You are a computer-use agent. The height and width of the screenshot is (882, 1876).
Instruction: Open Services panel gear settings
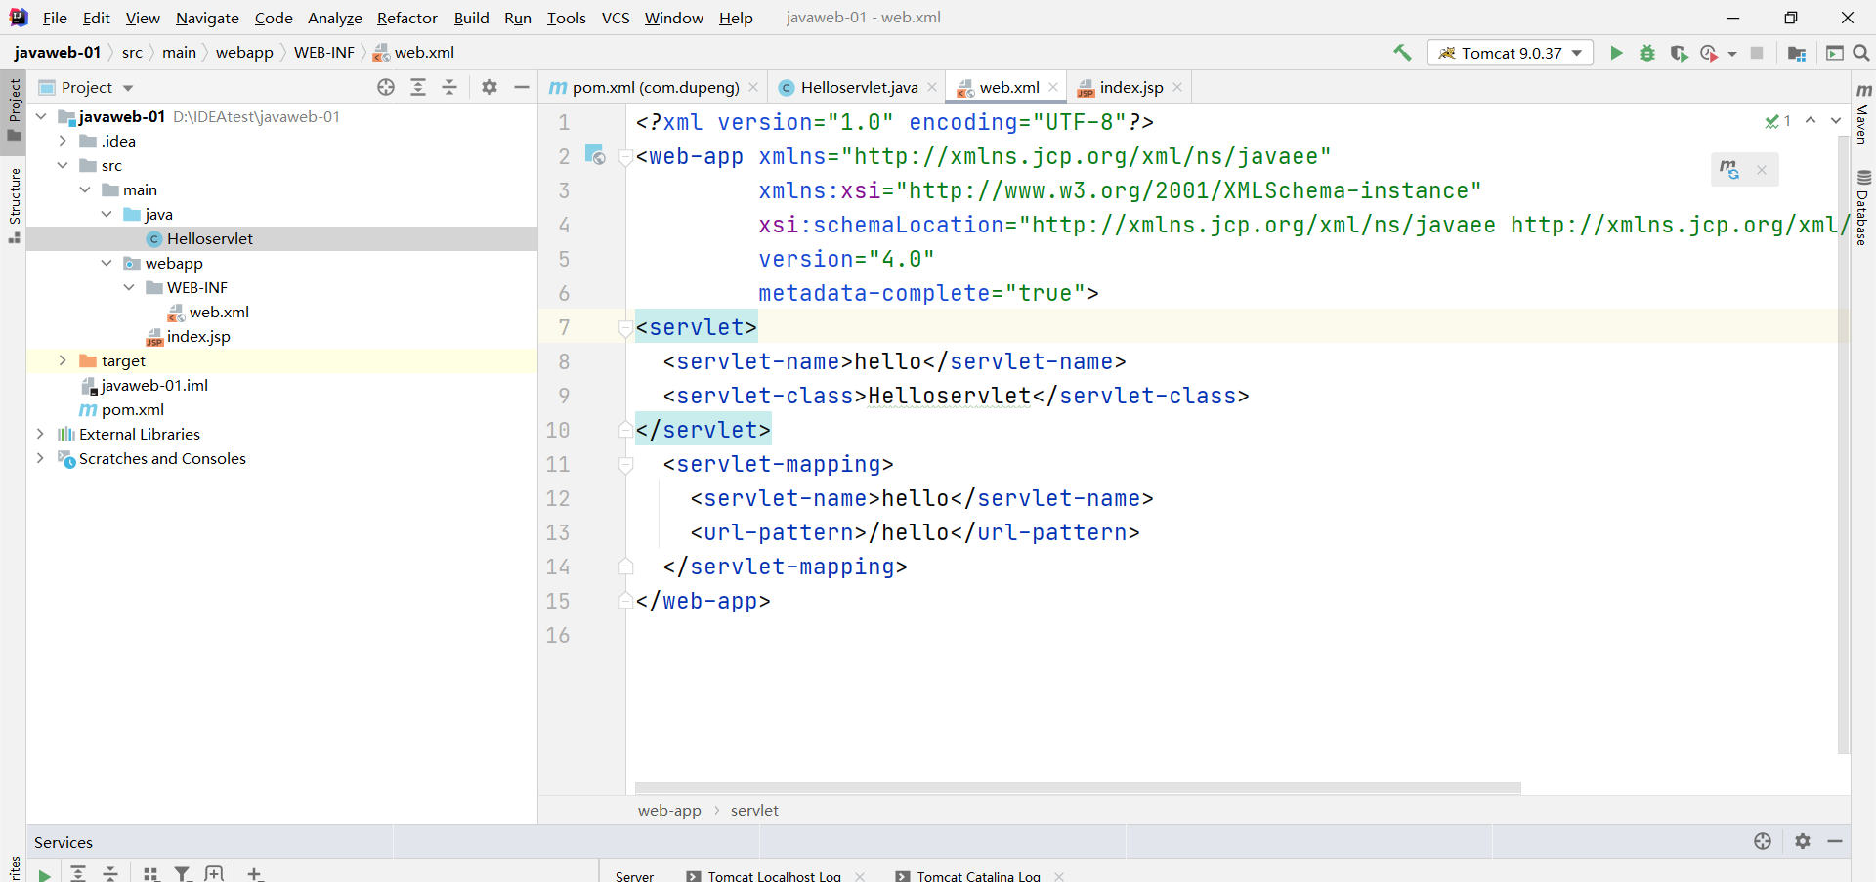[1803, 841]
